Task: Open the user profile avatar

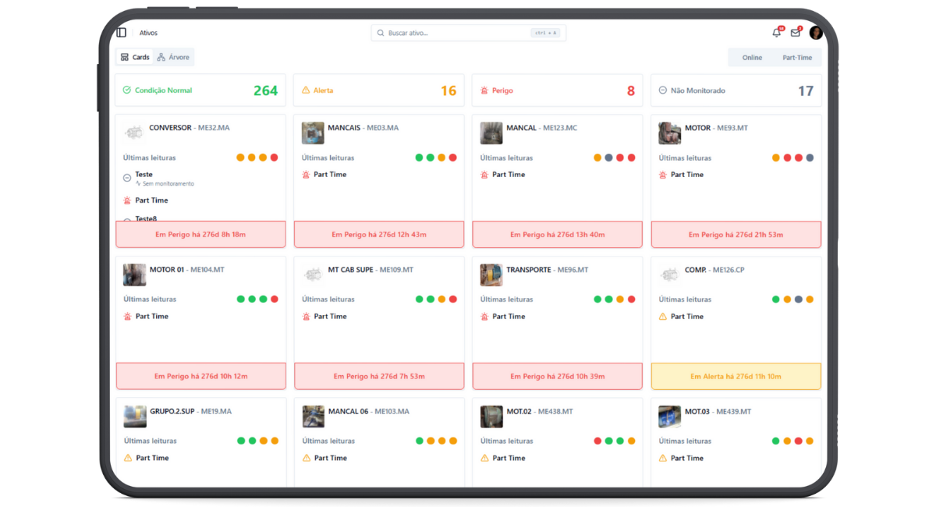Action: pyautogui.click(x=816, y=33)
